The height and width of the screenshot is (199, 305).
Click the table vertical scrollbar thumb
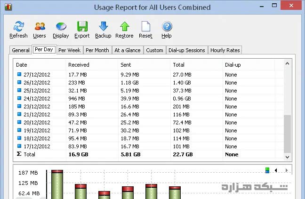(x=287, y=134)
